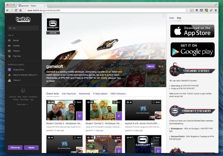Click the Sniper Elite 3 game icon
The width and height of the screenshot is (223, 156).
[9, 70]
